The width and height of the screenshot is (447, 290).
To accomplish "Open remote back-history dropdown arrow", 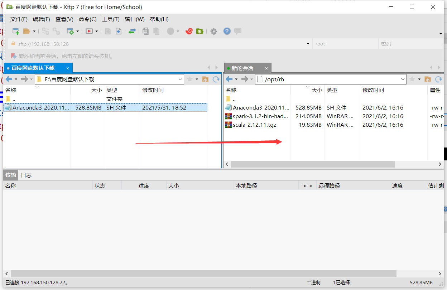I will point(236,79).
